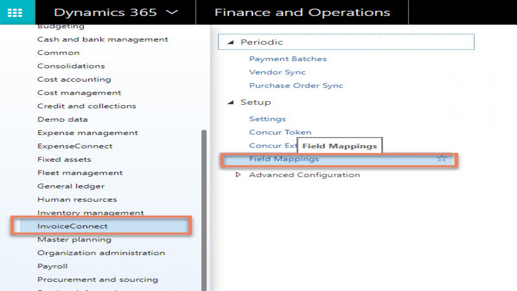The width and height of the screenshot is (517, 291).
Task: Select the ExpenseConnect module
Action: 75,146
